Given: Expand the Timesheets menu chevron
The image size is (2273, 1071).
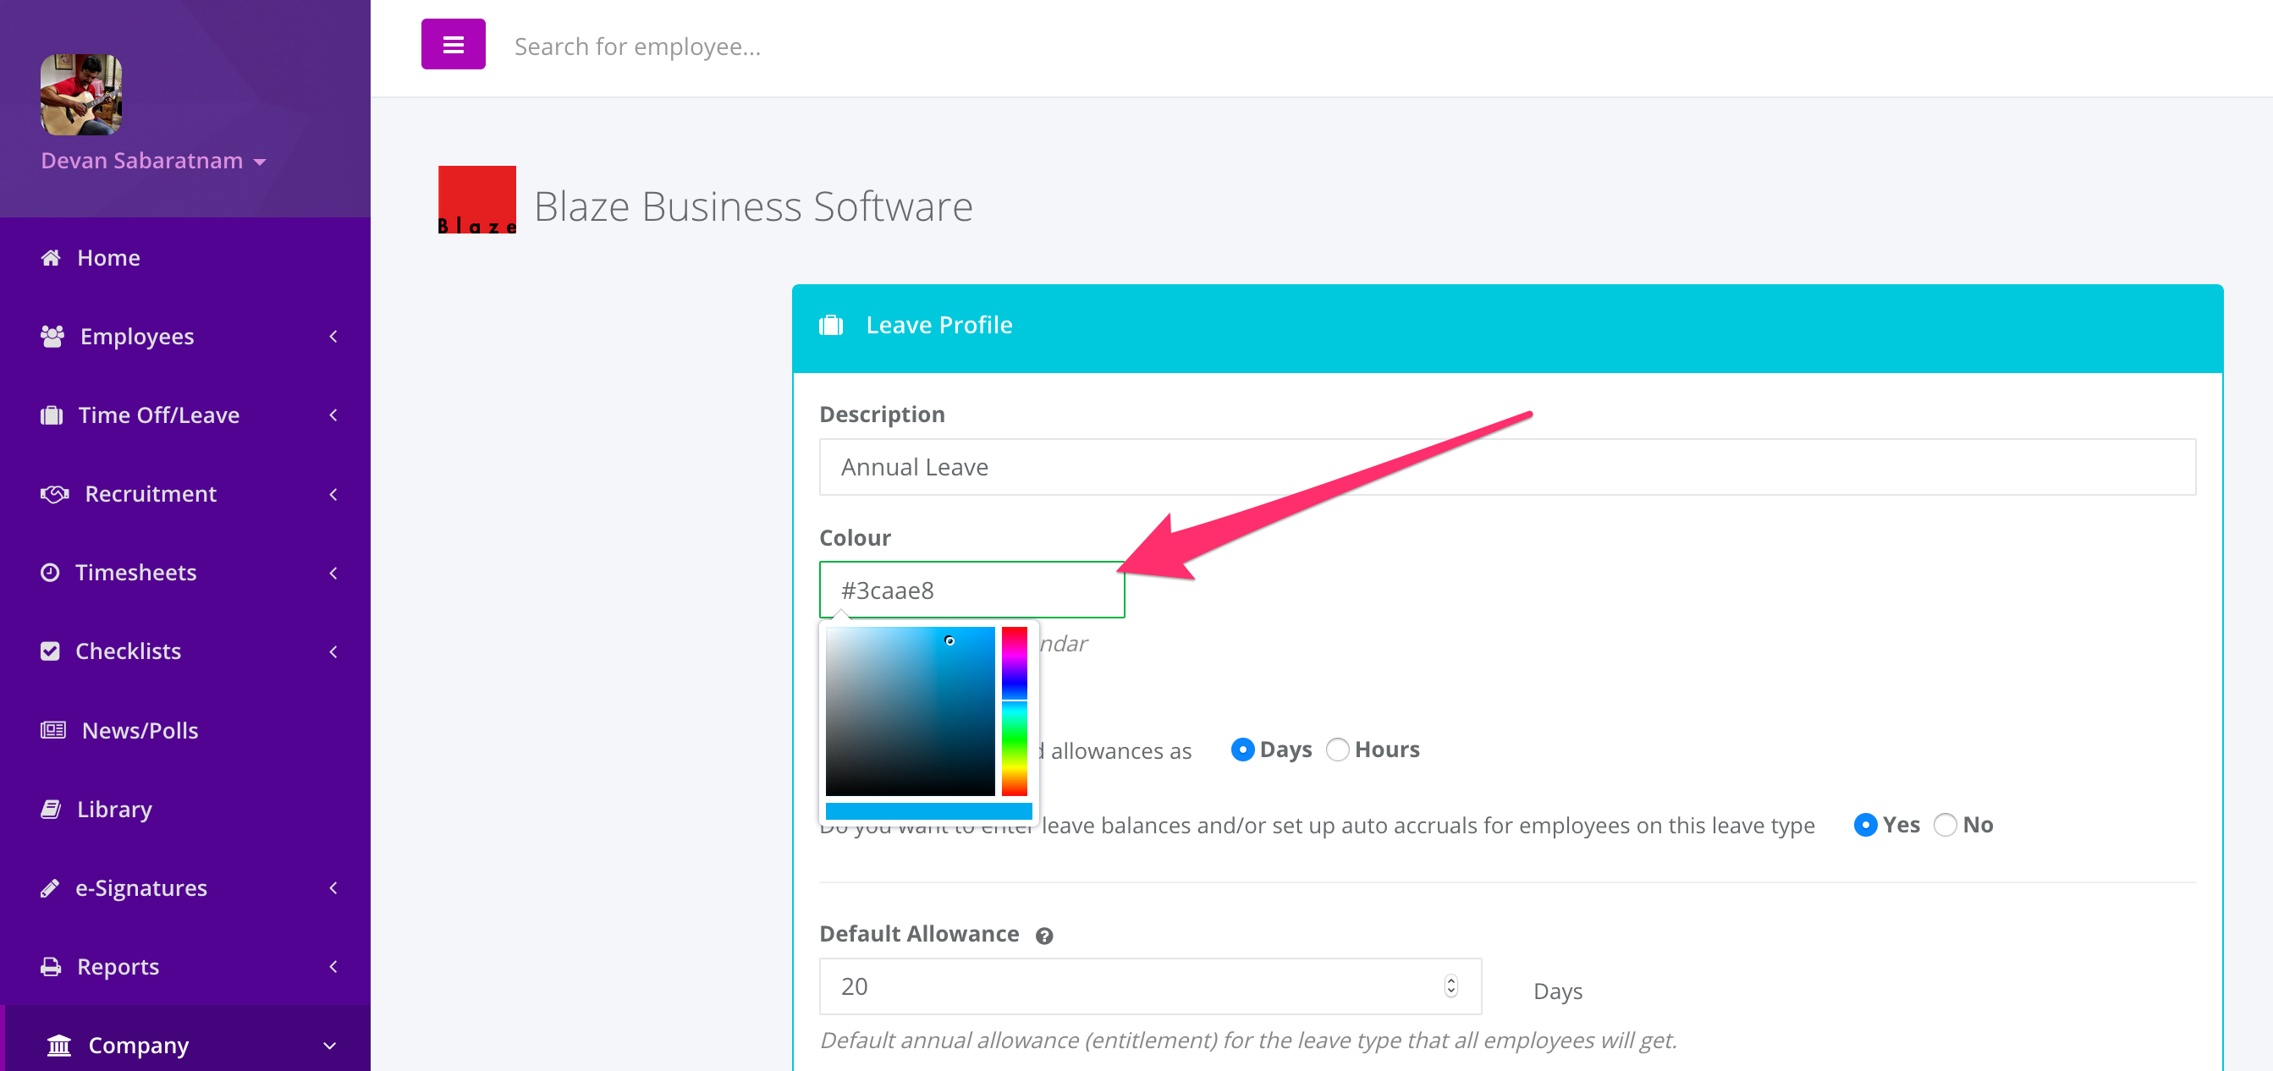Looking at the screenshot, I should (333, 573).
